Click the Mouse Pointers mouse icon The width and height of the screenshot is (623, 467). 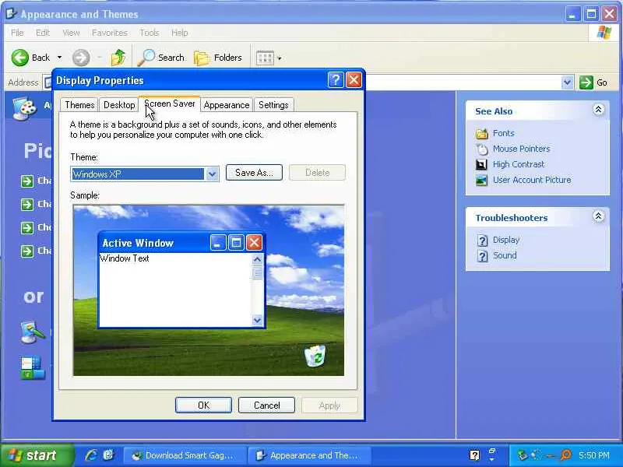point(481,149)
